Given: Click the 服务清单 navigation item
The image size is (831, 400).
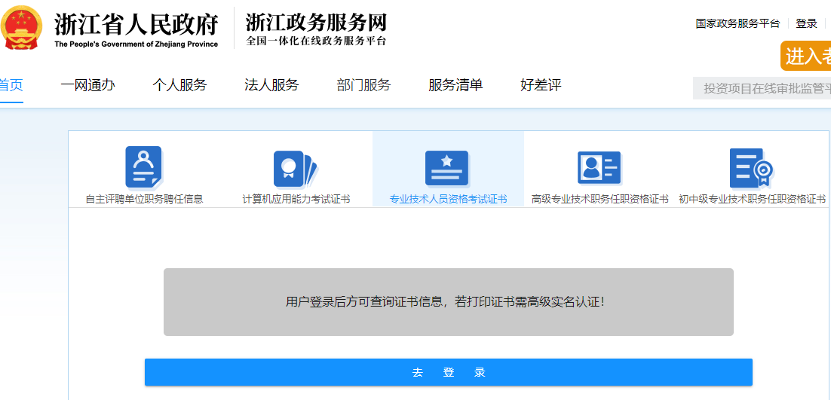Looking at the screenshot, I should click(x=455, y=84).
